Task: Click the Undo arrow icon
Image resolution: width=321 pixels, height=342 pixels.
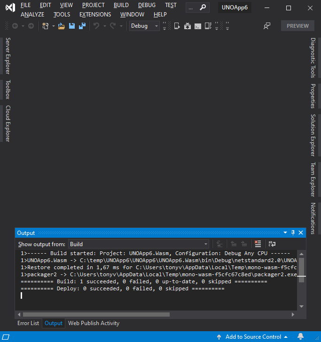Action: (96, 26)
